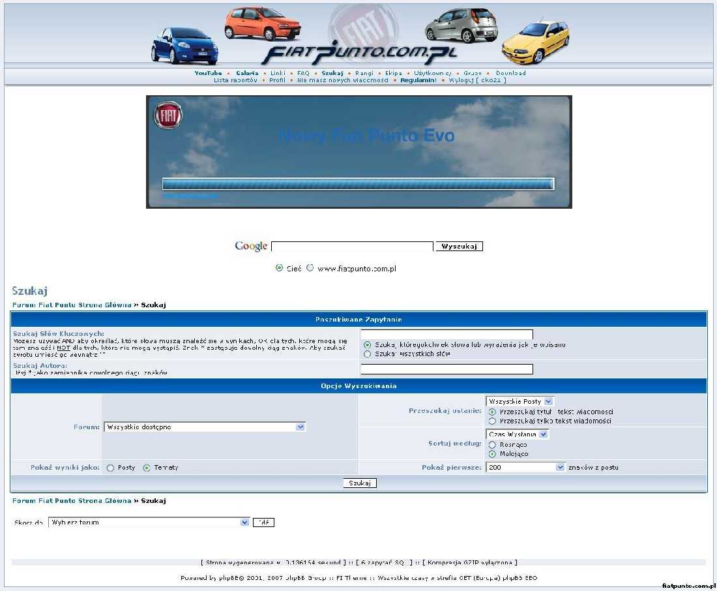Open the Forum 'Wszystkie dostępne' dropdown
This screenshot has width=717, height=591.
(x=205, y=427)
